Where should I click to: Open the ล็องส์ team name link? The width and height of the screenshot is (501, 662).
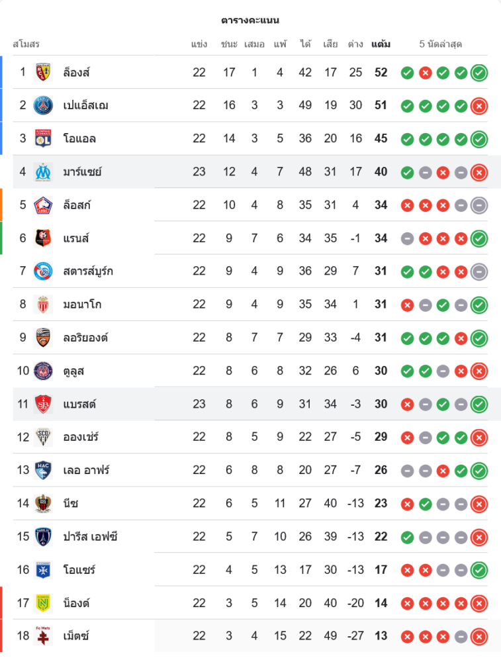pyautogui.click(x=76, y=72)
